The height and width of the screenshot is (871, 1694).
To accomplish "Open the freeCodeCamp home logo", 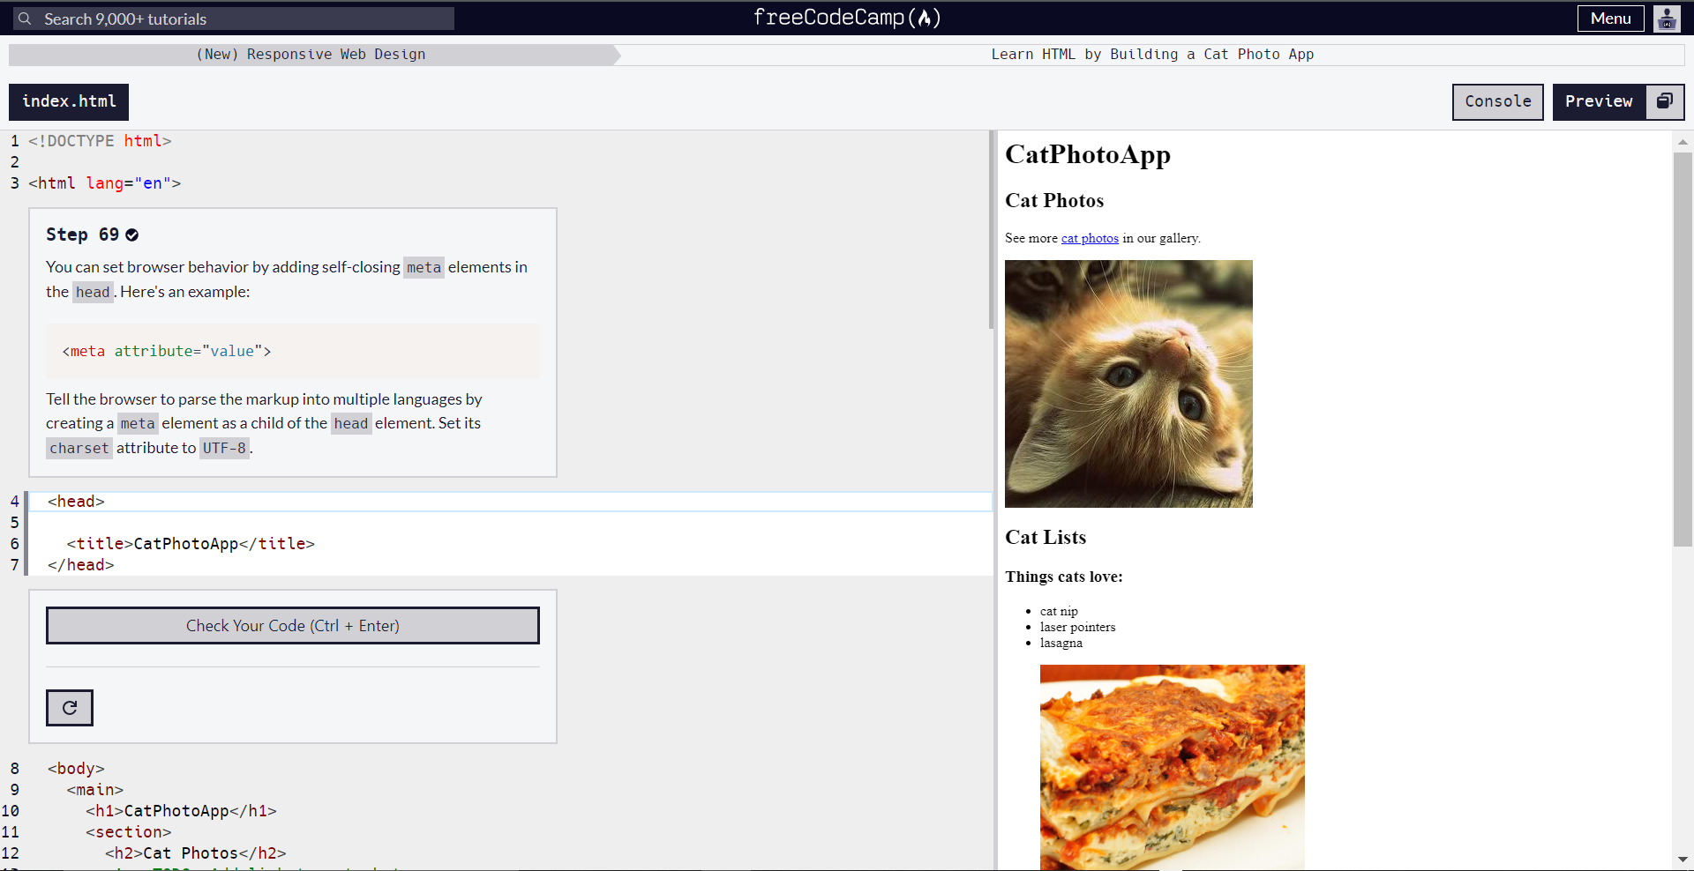I will click(847, 18).
